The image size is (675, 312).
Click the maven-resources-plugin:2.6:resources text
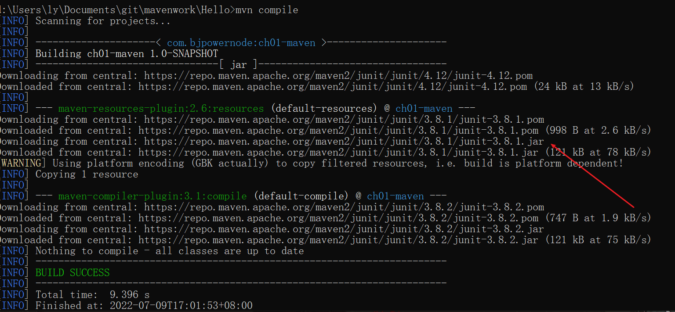point(161,108)
